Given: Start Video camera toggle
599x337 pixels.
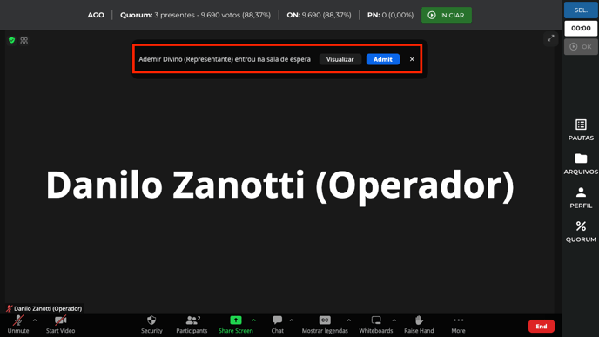Looking at the screenshot, I should coord(60,325).
